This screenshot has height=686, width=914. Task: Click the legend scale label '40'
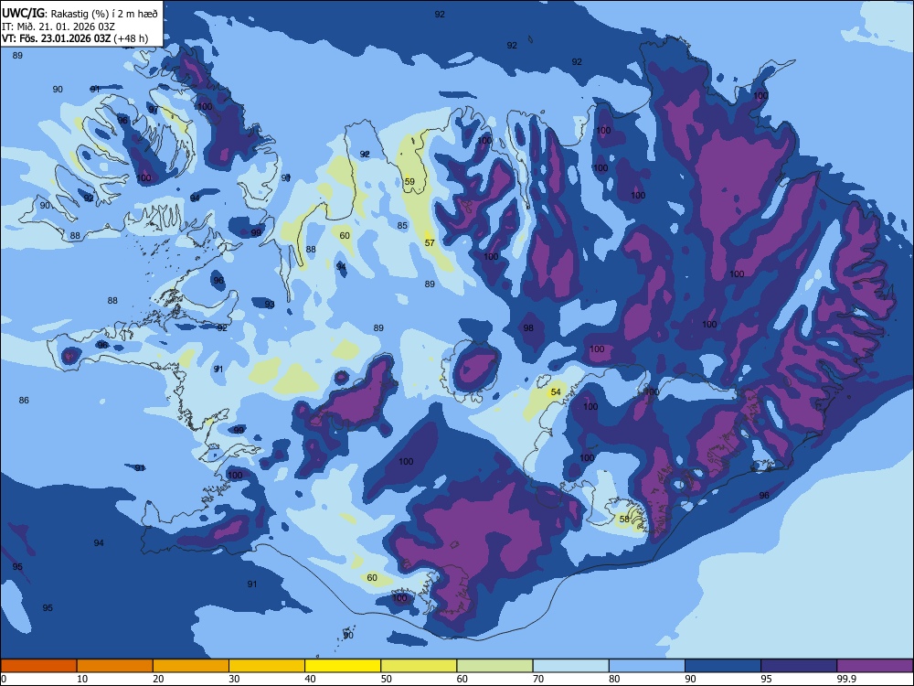(310, 679)
